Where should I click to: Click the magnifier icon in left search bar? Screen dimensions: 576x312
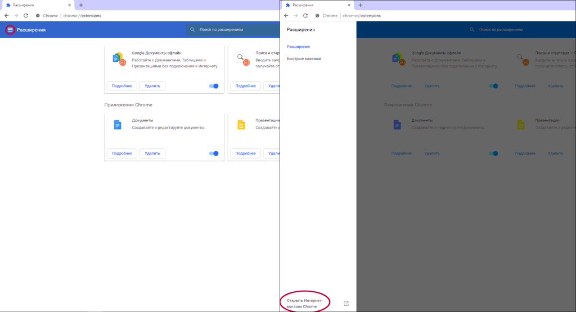192,30
